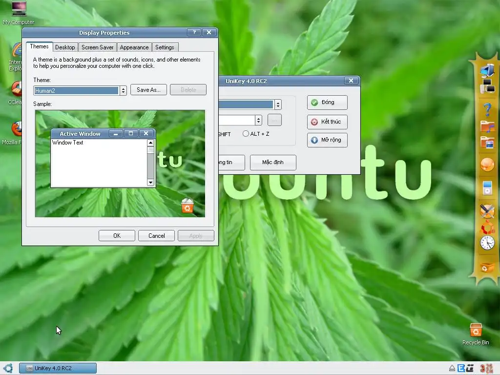Image resolution: width=500 pixels, height=375 pixels.
Task: Click the theme sample preview image
Action: [120, 164]
